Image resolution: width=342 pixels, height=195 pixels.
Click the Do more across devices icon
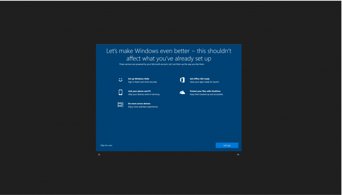(121, 105)
